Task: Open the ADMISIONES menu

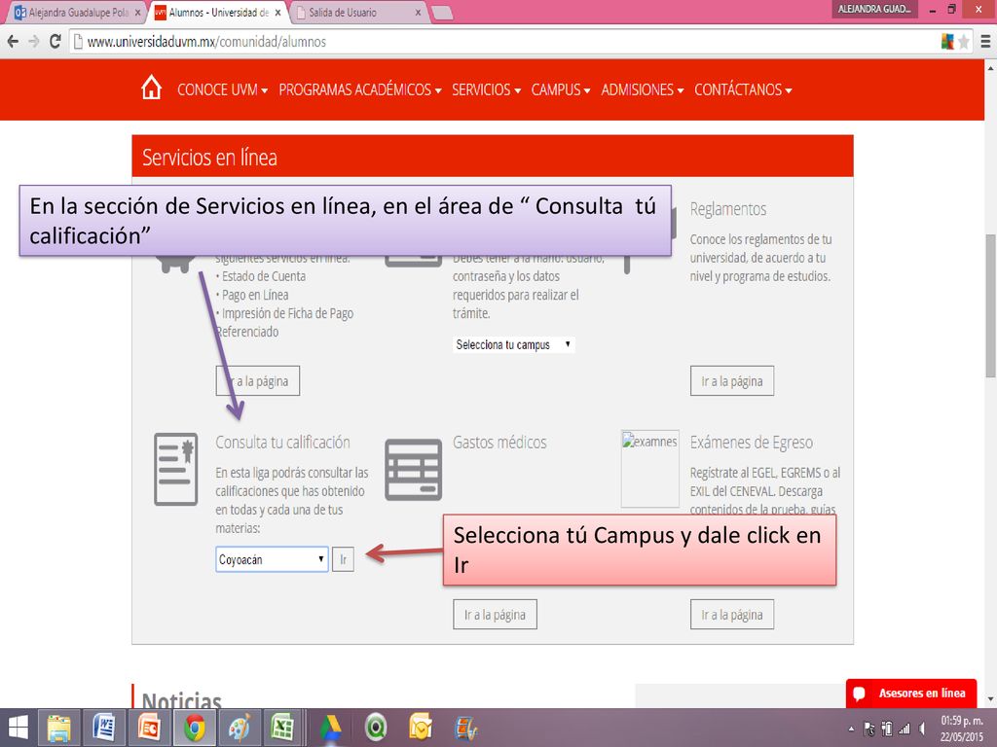Action: 643,89
